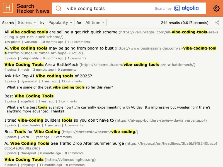Open 'I tried vibe-coding builders tools so you don't have to'
The width and height of the screenshot is (223, 167).
[x=59, y=120]
